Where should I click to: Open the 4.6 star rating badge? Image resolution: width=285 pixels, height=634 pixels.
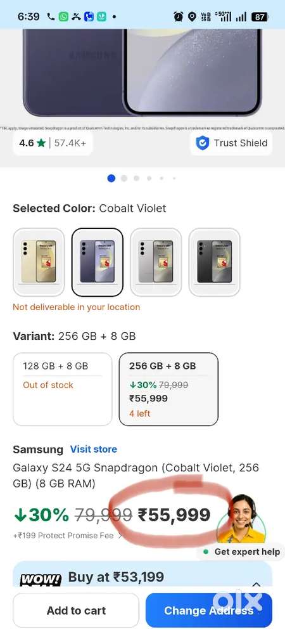[53, 143]
